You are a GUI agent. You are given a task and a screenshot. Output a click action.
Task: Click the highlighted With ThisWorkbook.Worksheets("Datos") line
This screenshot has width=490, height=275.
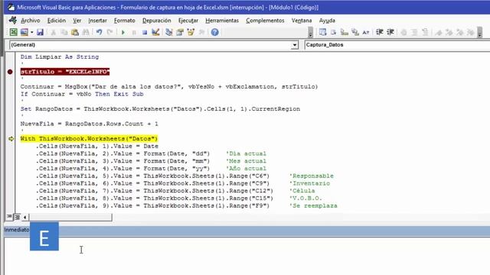point(89,139)
